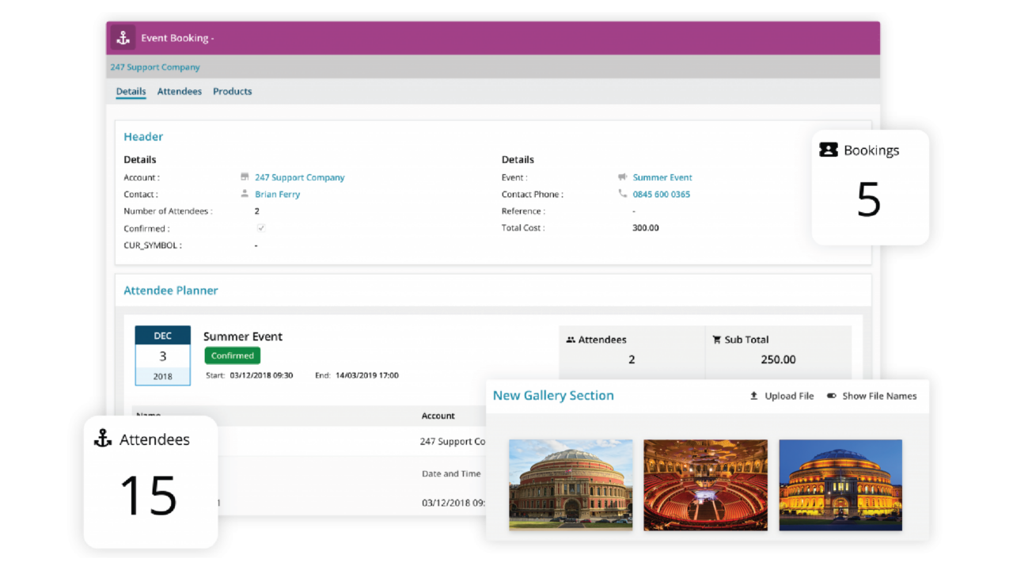Open the Royal Albert Hall interior thumbnail
Image resolution: width=1013 pixels, height=570 pixels.
[x=705, y=484]
